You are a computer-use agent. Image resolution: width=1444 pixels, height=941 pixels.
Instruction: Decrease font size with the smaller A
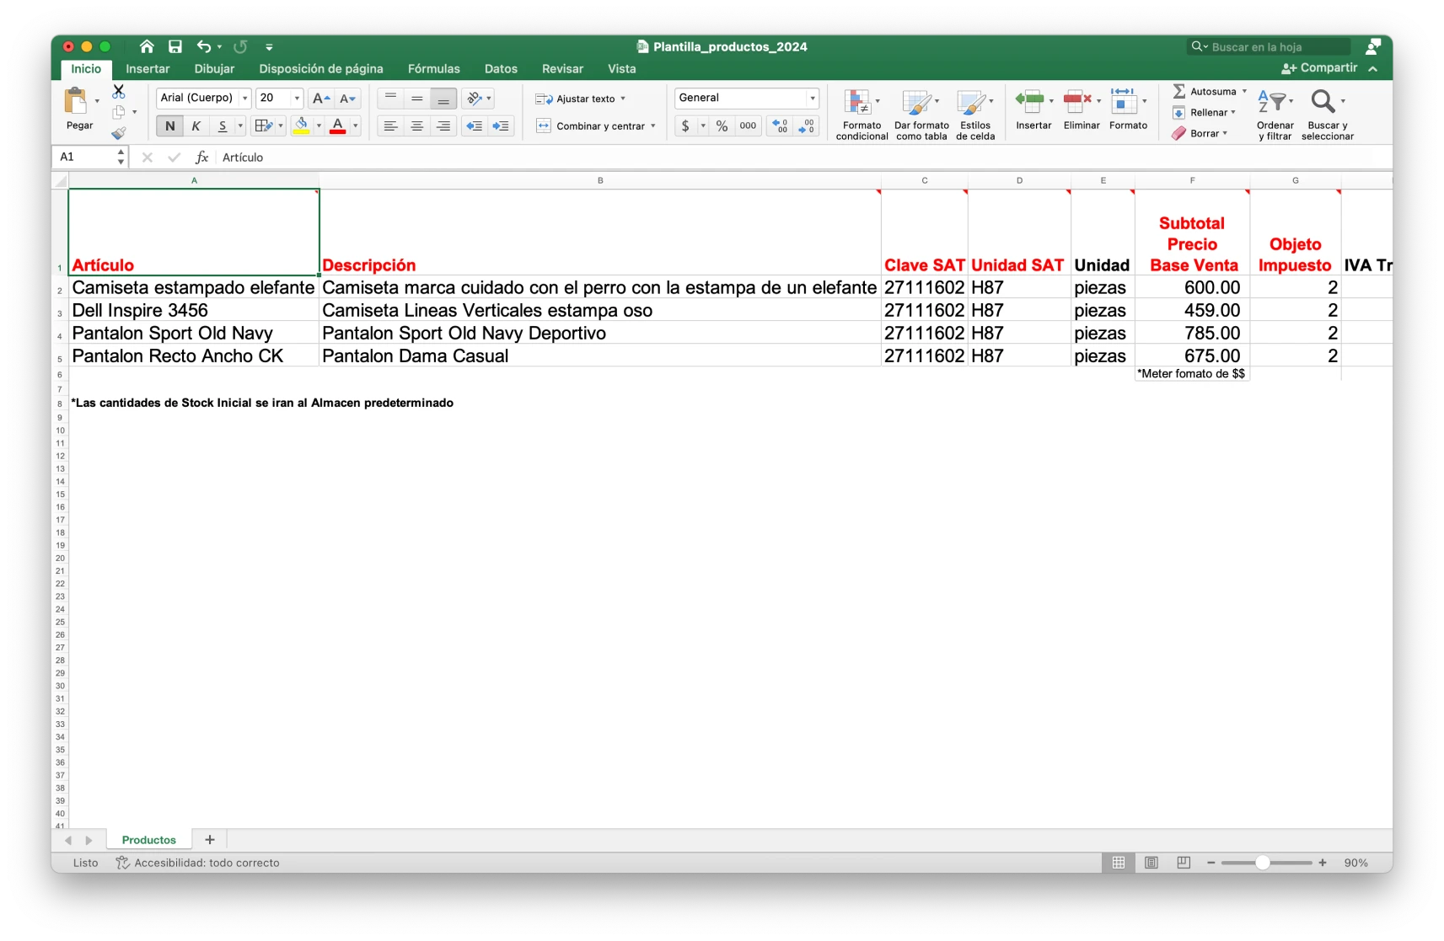click(348, 99)
